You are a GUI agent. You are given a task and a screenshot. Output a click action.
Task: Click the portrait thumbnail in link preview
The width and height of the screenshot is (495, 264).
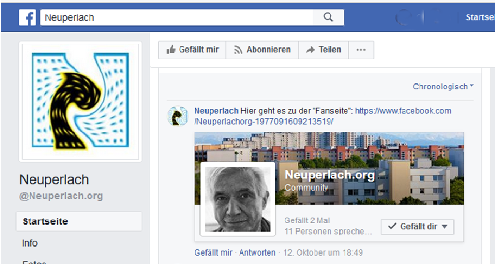pyautogui.click(x=238, y=199)
